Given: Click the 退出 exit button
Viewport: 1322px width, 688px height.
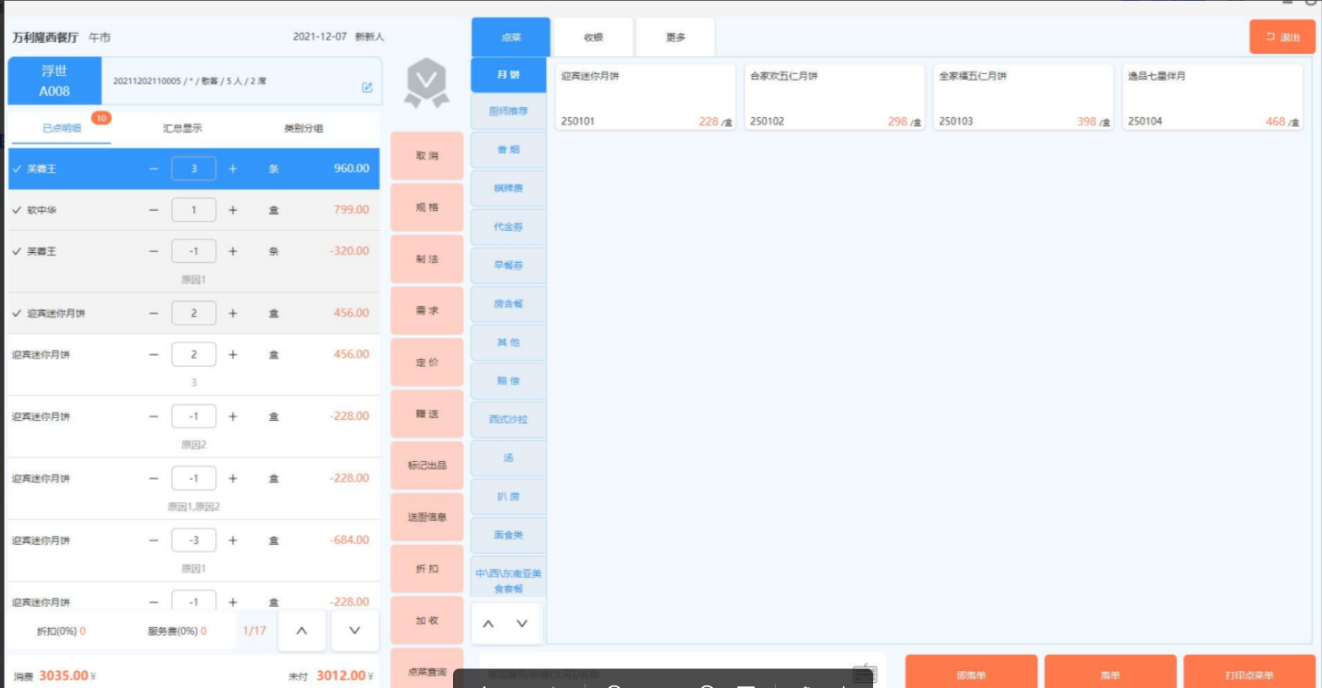Looking at the screenshot, I should point(1282,37).
